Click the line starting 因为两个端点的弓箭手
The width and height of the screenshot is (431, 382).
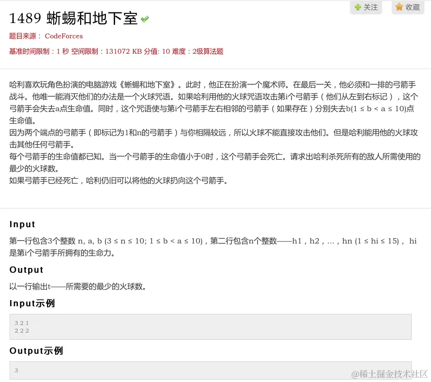[213, 139]
